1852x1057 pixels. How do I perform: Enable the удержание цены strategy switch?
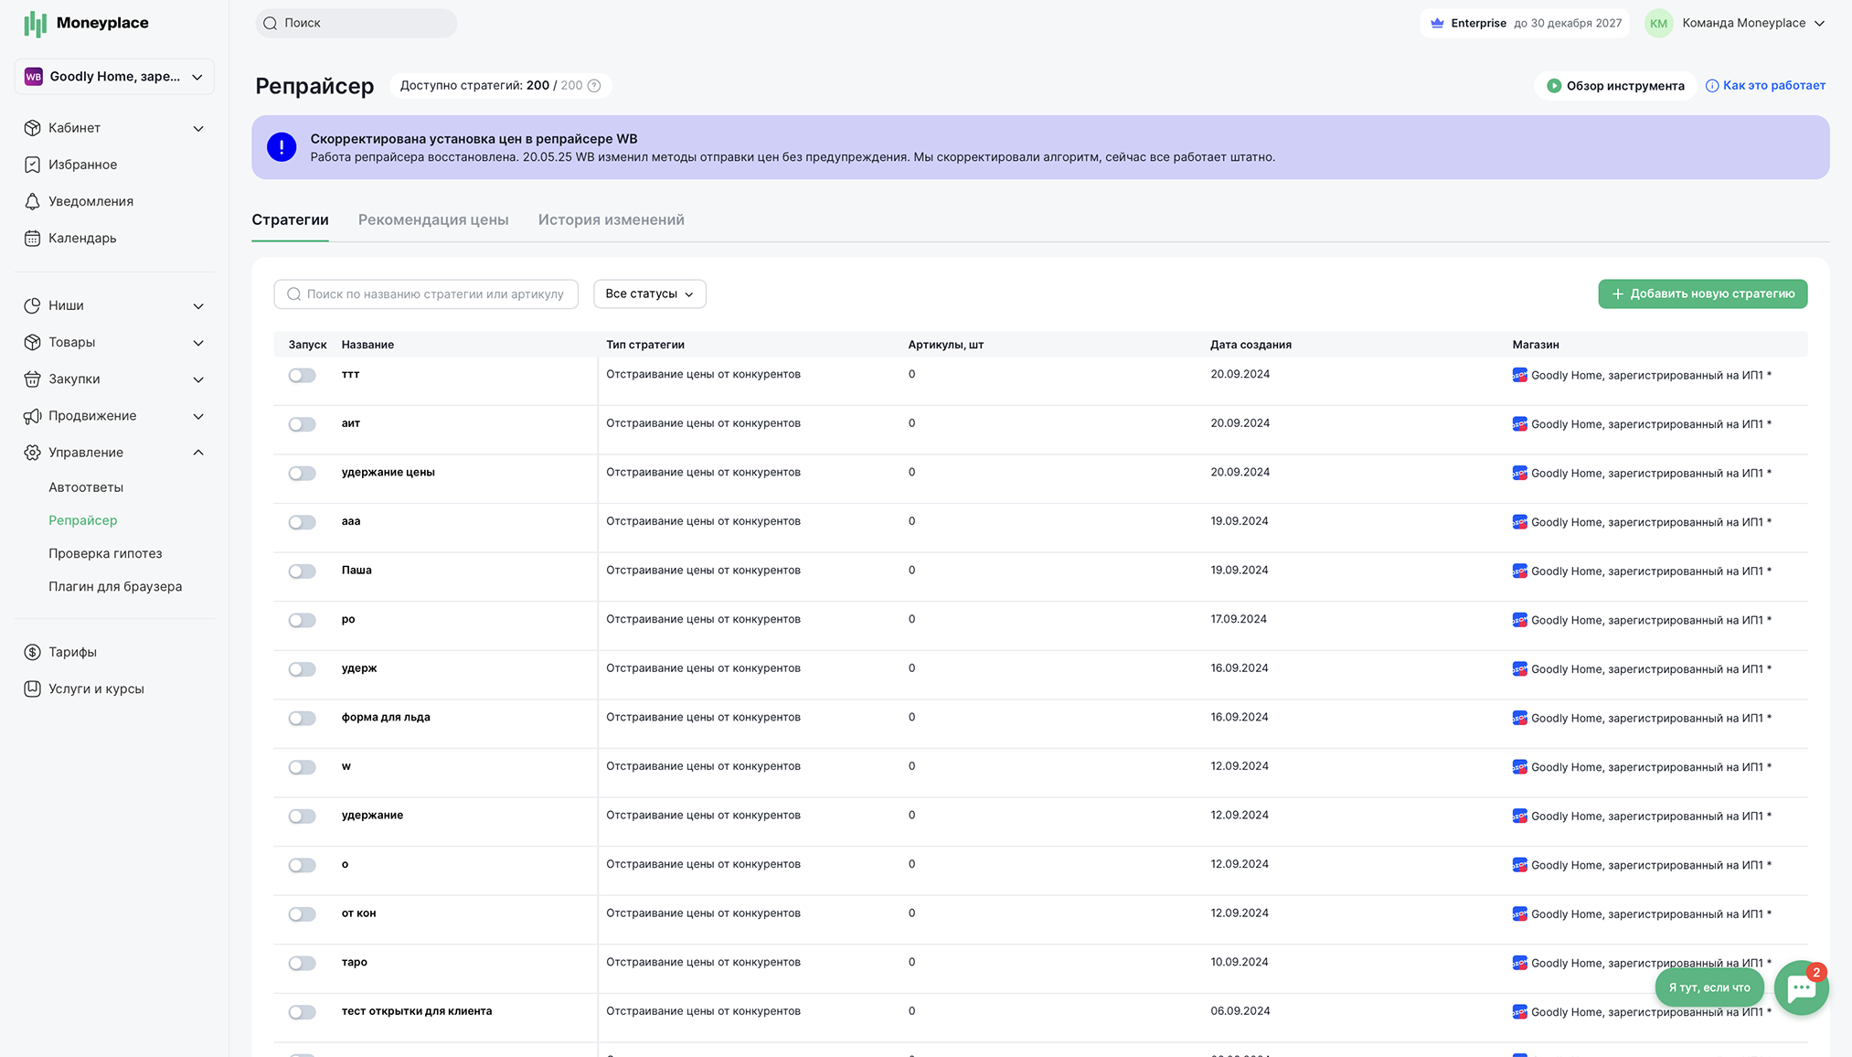[x=302, y=474]
